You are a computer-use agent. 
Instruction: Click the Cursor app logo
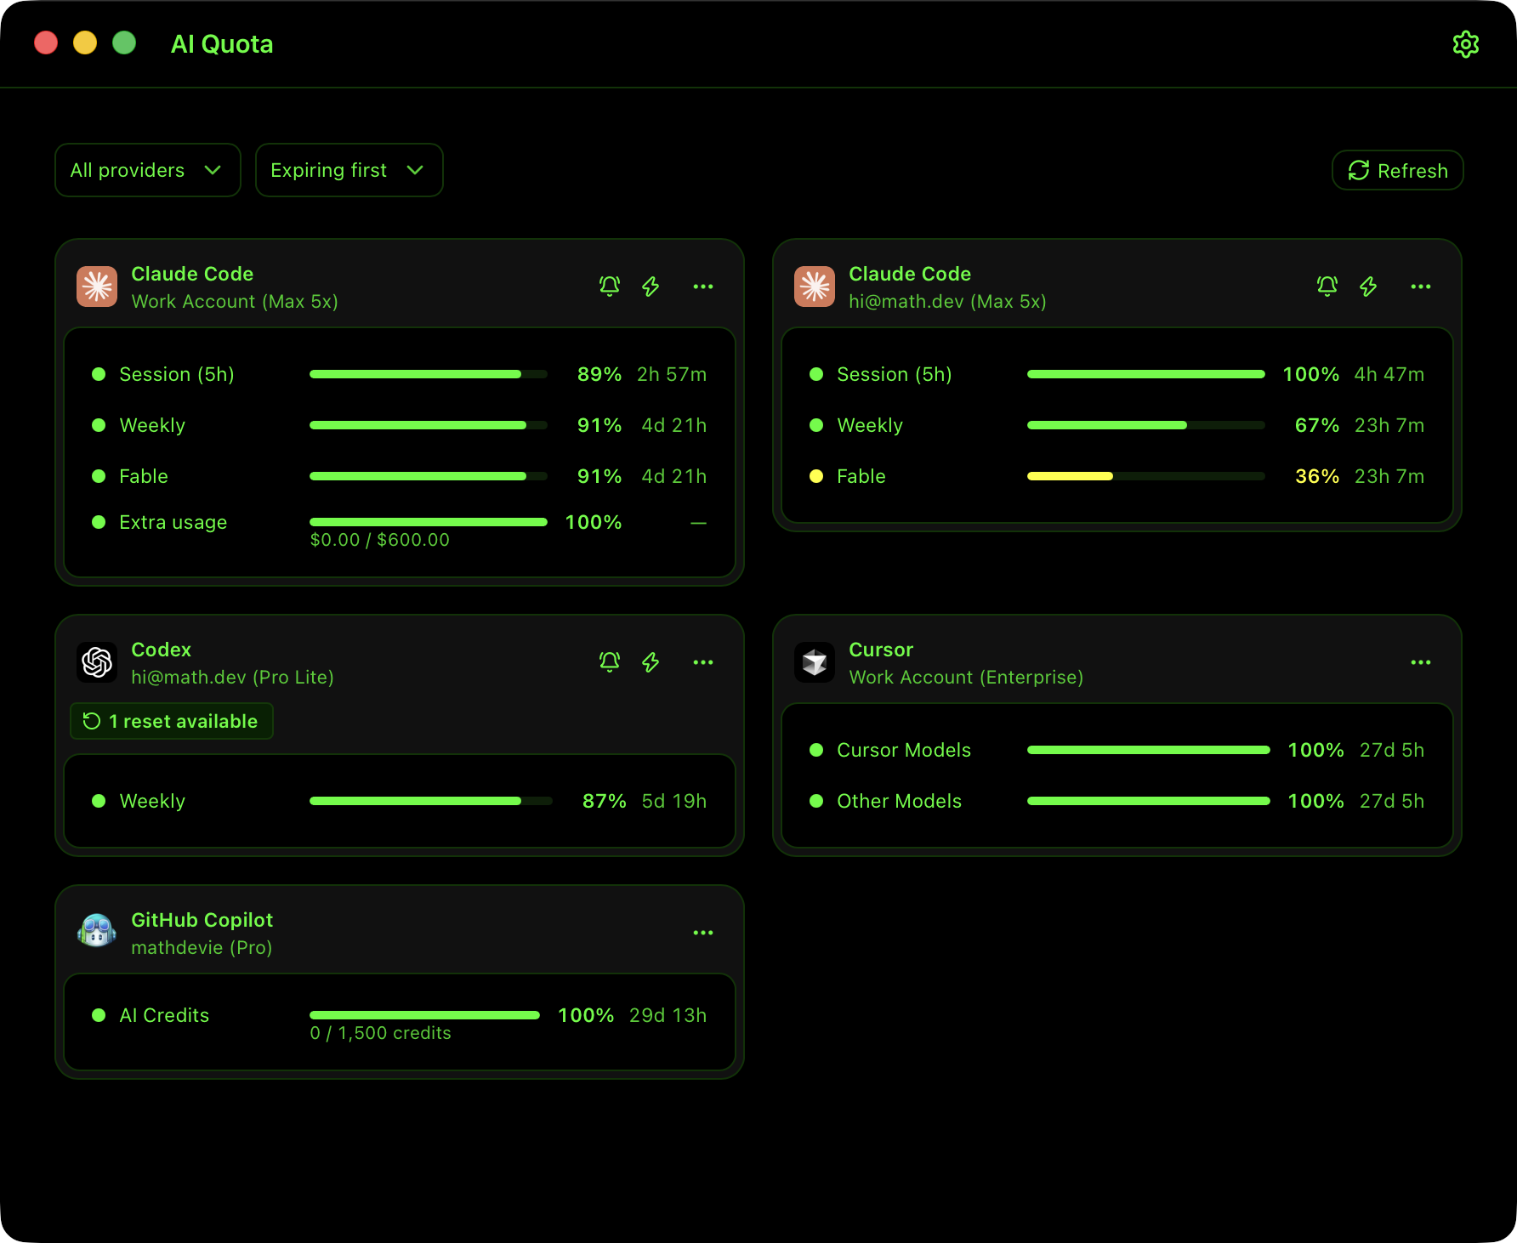point(815,662)
